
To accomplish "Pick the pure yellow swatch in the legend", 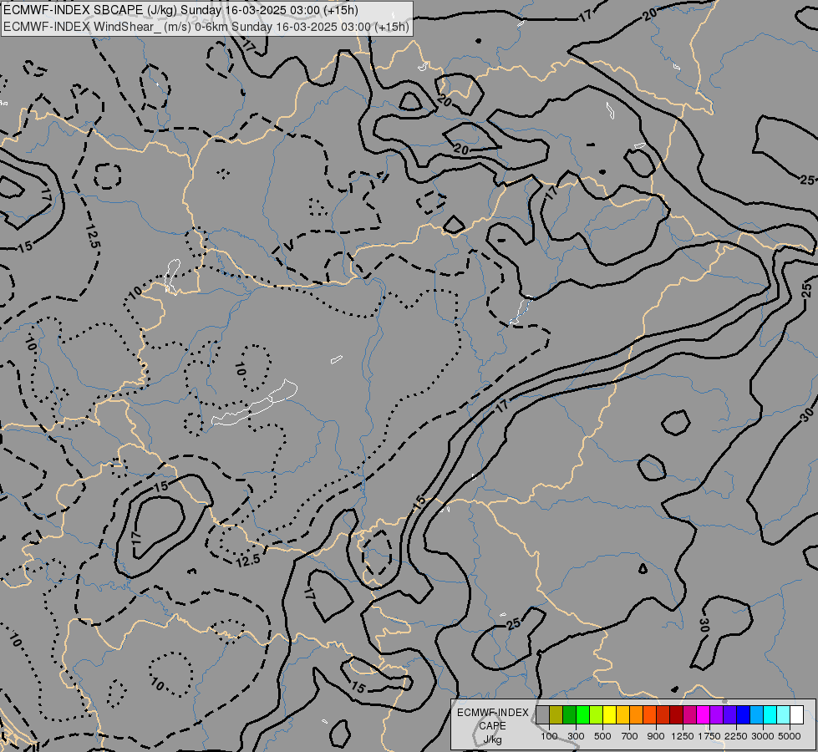I will tap(609, 714).
